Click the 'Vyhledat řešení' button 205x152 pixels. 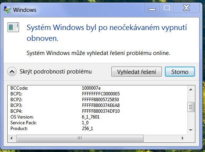click(x=136, y=72)
